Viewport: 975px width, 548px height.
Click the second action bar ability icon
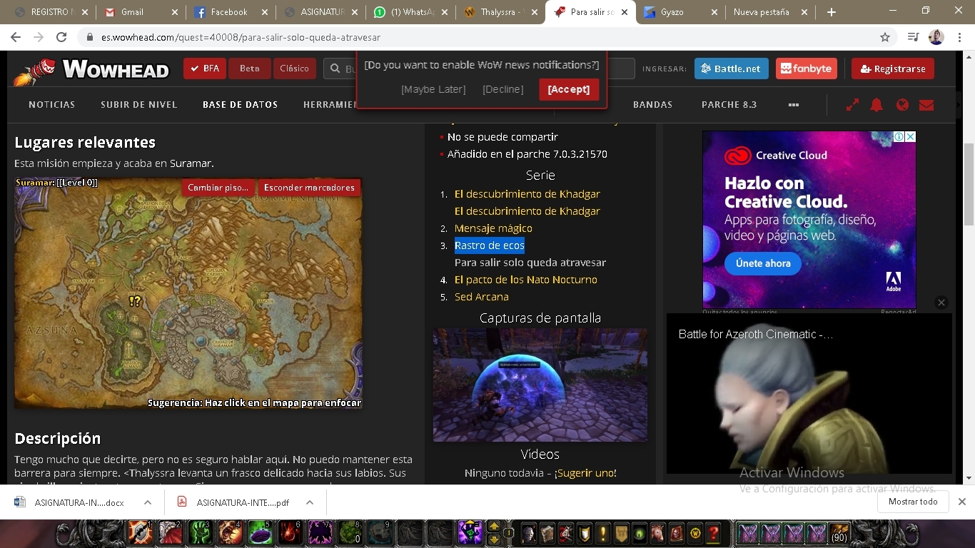click(x=171, y=533)
